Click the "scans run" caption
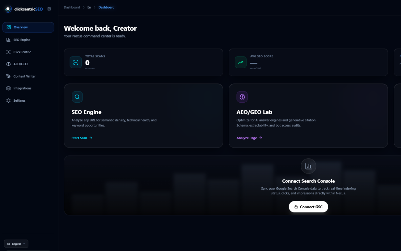401x251 pixels. click(90, 68)
